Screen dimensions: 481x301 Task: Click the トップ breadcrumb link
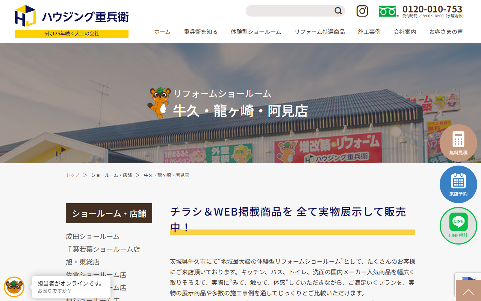73,175
